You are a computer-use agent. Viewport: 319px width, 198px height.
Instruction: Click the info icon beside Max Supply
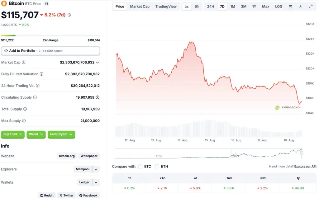pyautogui.click(x=24, y=121)
